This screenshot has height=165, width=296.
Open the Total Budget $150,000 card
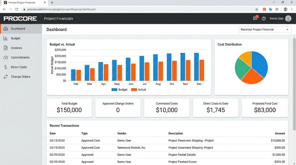pyautogui.click(x=69, y=108)
